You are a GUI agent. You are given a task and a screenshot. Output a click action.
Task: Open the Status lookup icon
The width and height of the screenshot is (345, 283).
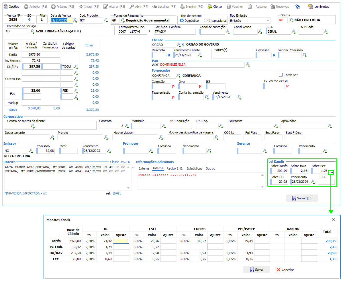coord(291,20)
